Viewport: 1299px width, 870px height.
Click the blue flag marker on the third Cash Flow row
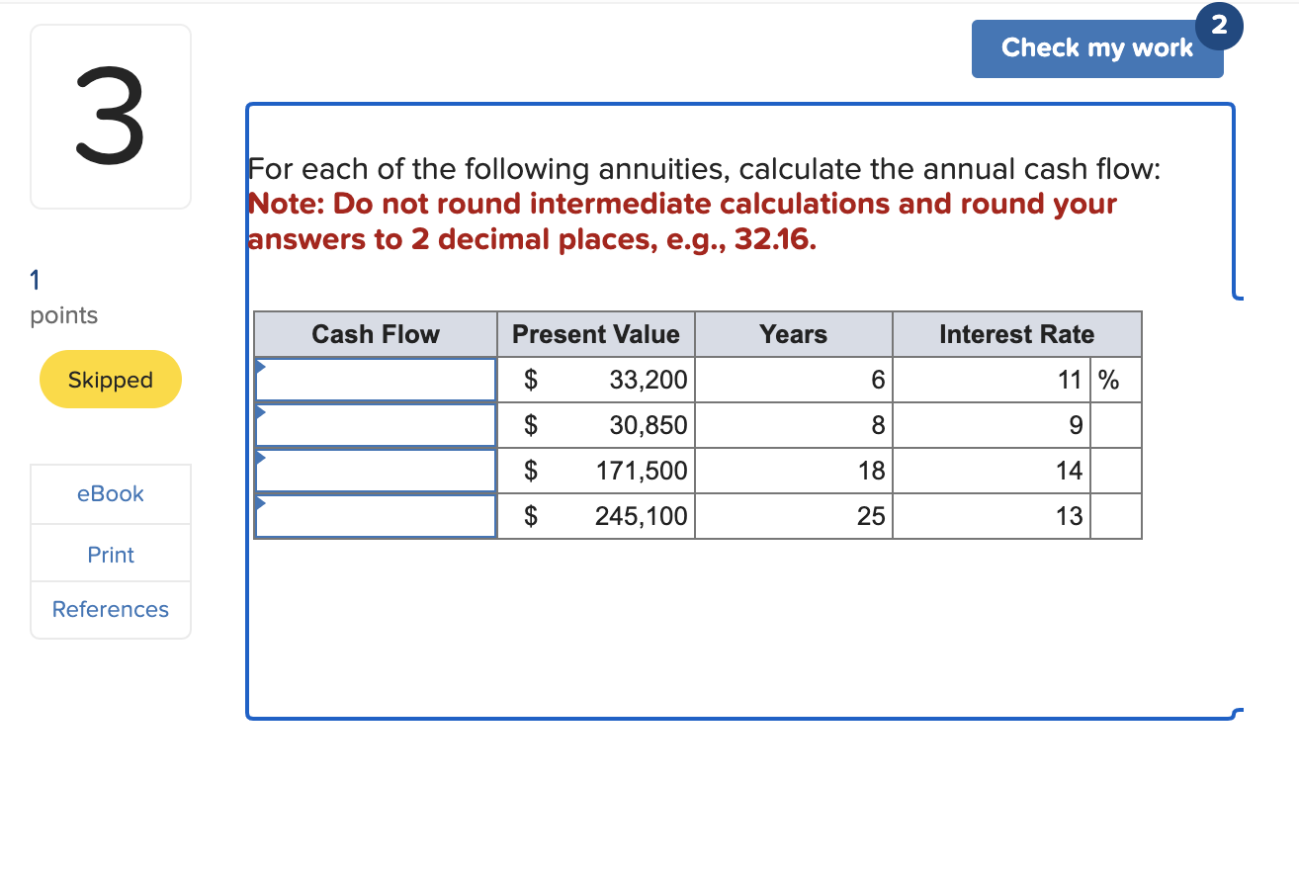(259, 457)
